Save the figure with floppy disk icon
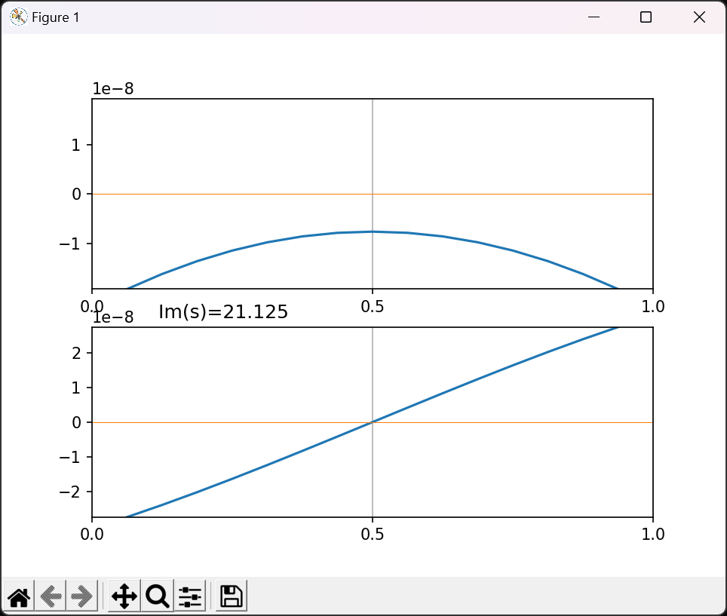 click(x=231, y=596)
